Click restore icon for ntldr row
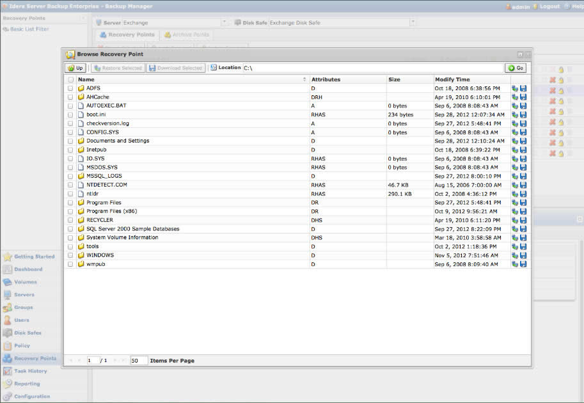Screen dimensions: 584x403 click(x=515, y=194)
